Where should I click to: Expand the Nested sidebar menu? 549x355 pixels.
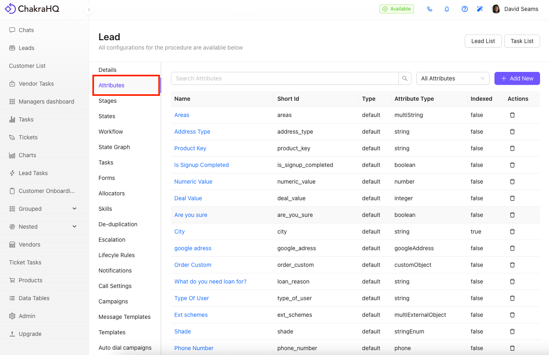pos(74,227)
